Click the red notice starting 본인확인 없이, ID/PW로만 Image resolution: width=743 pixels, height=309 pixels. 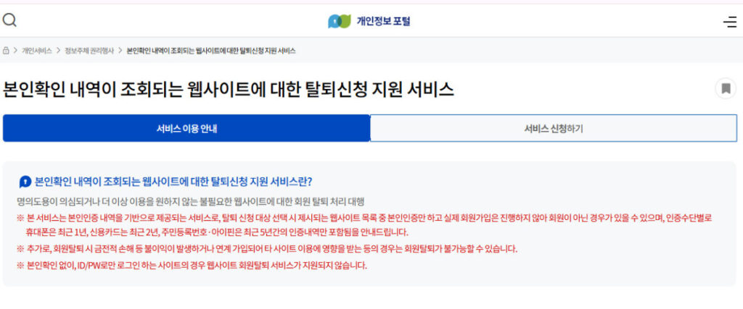192,265
